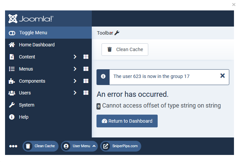Click the Toolbar wrench icon

(x=117, y=33)
